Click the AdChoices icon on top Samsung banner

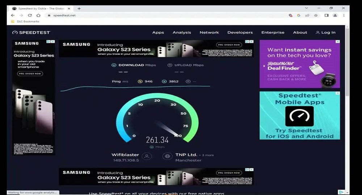click(247, 42)
